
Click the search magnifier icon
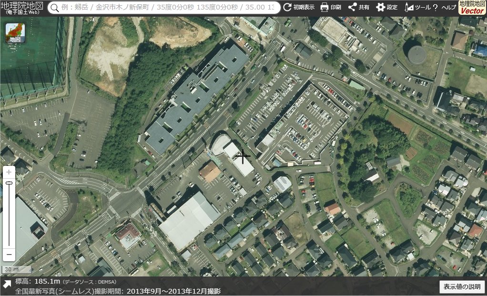pyautogui.click(x=55, y=8)
